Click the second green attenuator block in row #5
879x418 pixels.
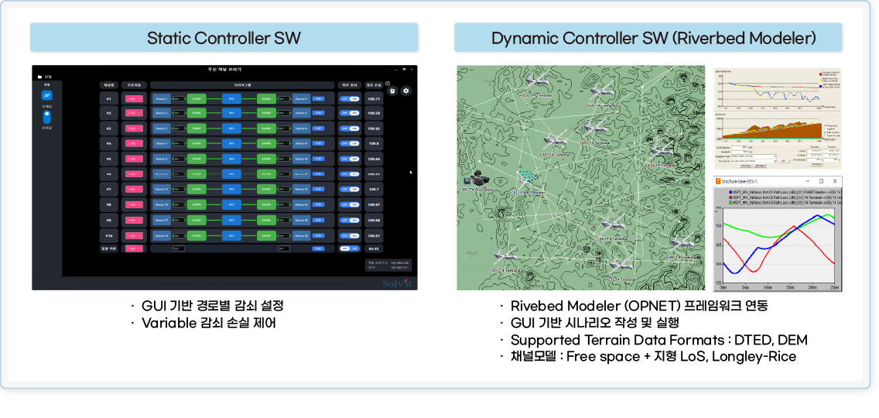pyautogui.click(x=267, y=159)
